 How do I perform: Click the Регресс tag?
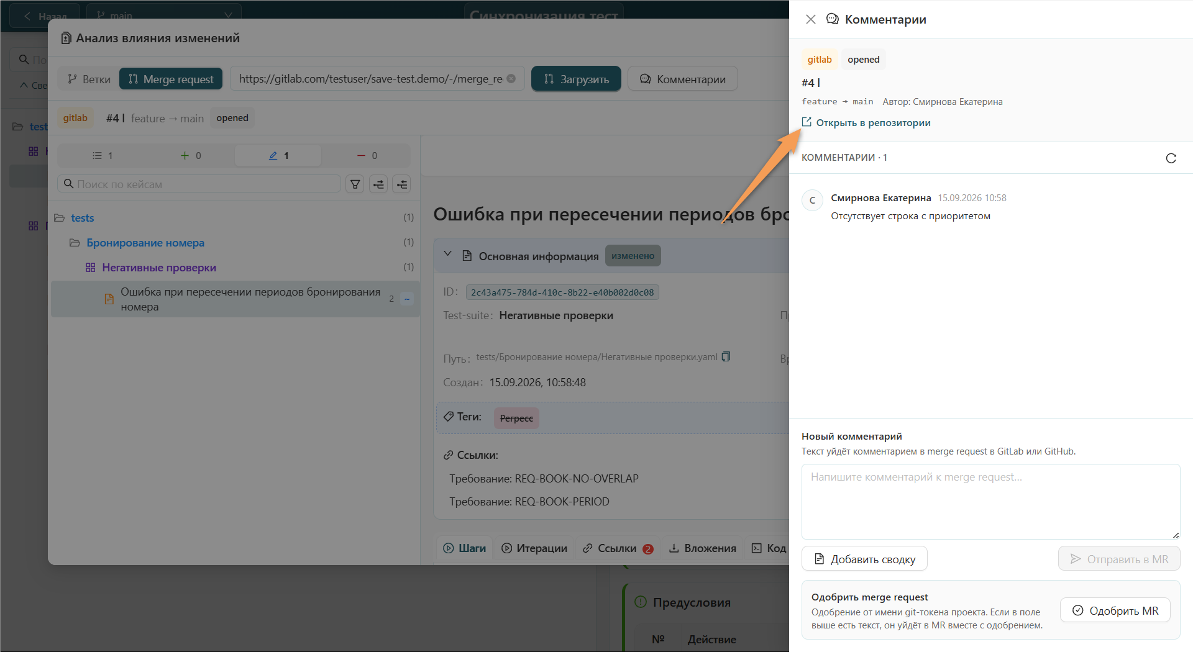516,418
